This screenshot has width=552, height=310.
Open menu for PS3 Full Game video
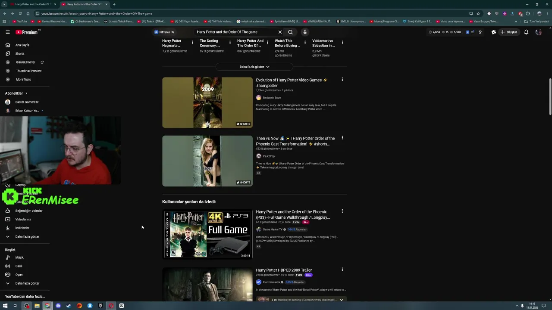pyautogui.click(x=342, y=211)
